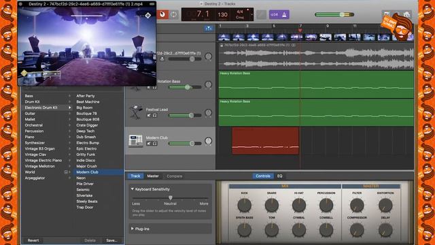This screenshot has height=245, width=435.
Task: Expand the Drum Kit category arrow
Action: pyautogui.click(x=69, y=101)
